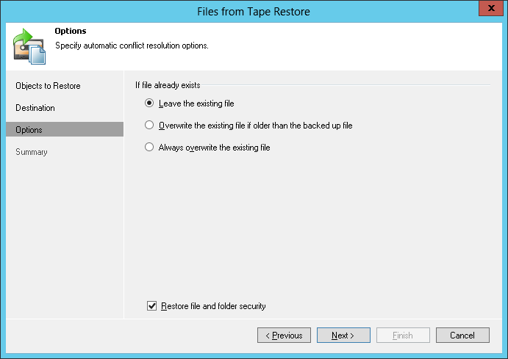Click the conflict resolution description text
The image size is (508, 359).
(x=132, y=46)
